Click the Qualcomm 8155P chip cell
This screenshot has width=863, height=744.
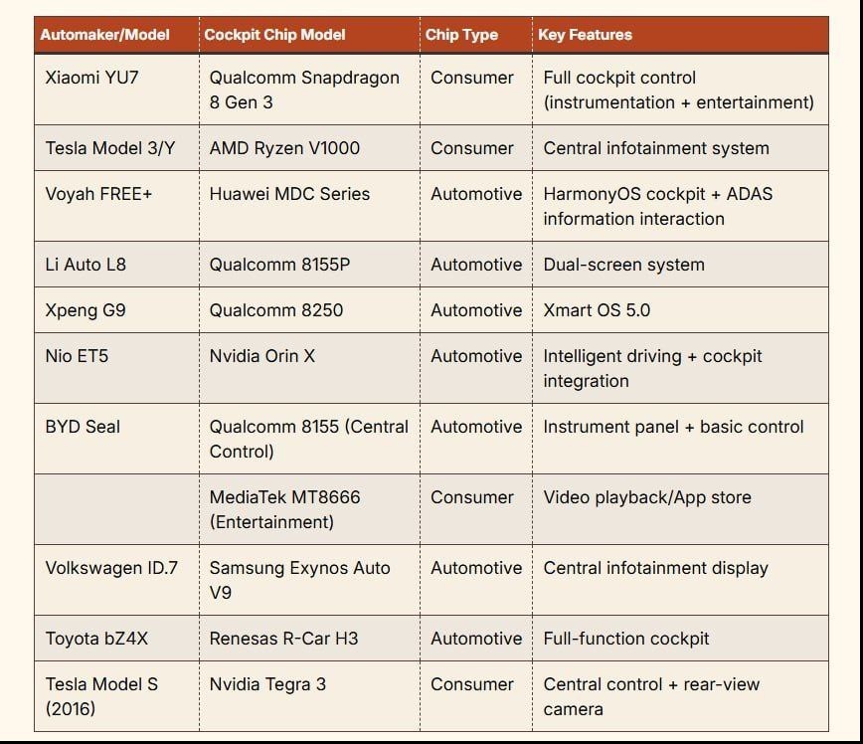[309, 265]
